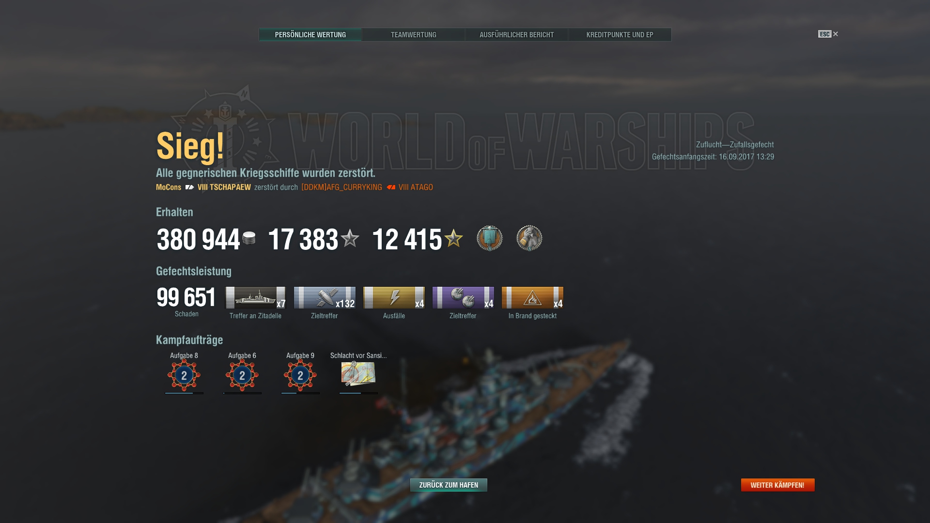Open Aufgabe 9 mission badge
Viewport: 930px width, 523px height.
click(300, 375)
